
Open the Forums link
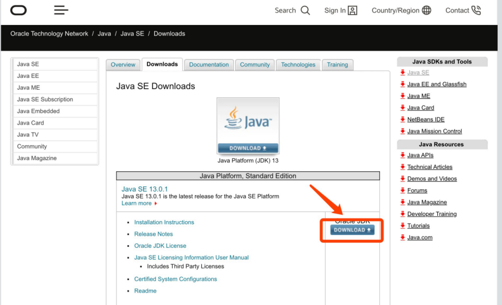point(417,190)
